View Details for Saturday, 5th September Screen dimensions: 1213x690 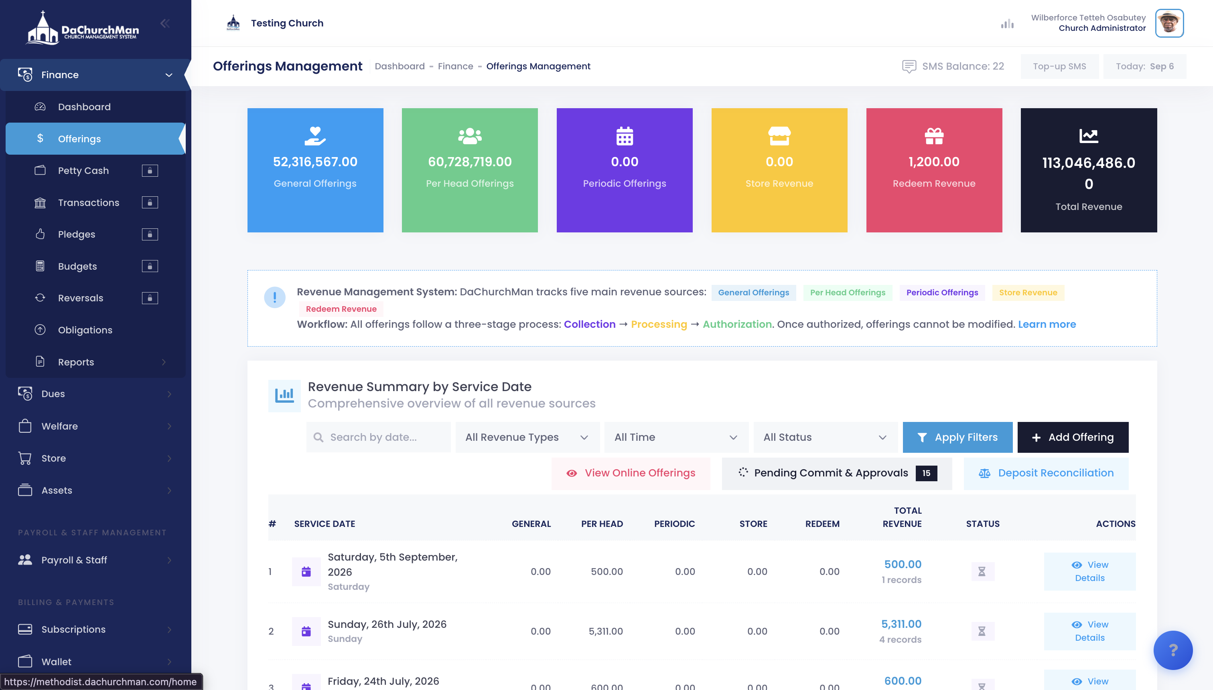1090,571
